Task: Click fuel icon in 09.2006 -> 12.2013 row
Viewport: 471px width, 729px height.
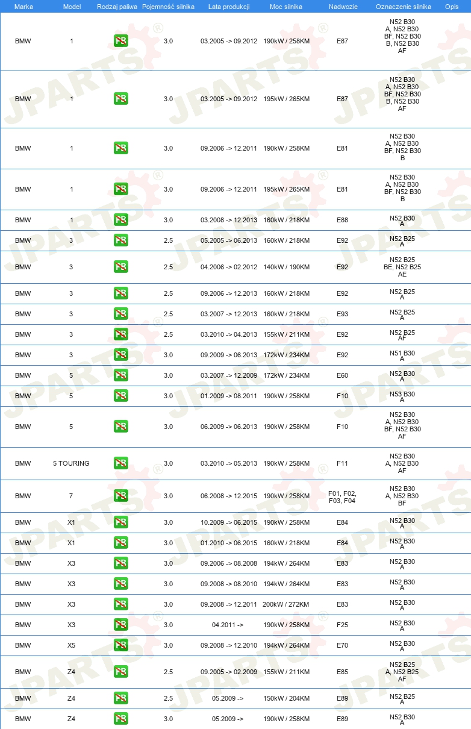Action: [x=120, y=293]
